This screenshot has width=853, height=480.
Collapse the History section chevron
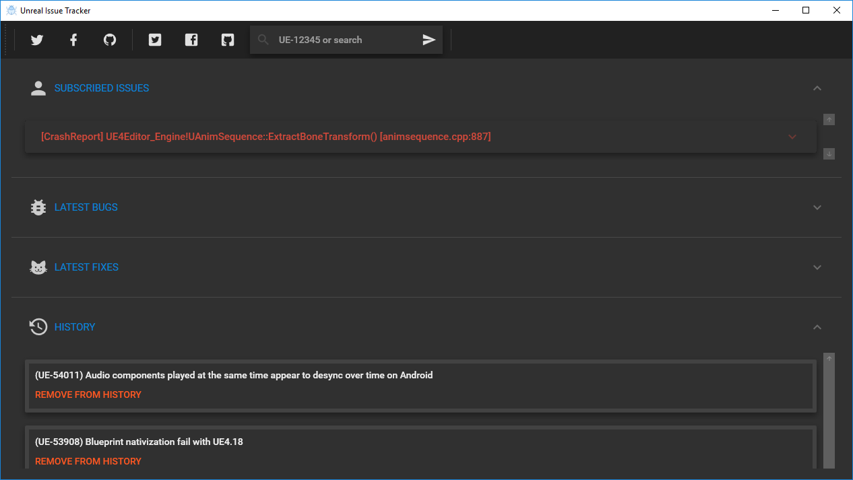click(817, 327)
